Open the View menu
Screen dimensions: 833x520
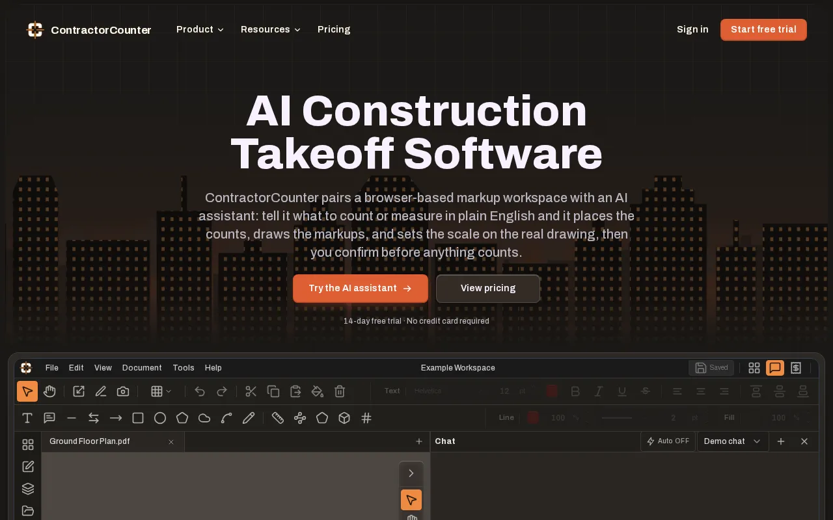103,368
